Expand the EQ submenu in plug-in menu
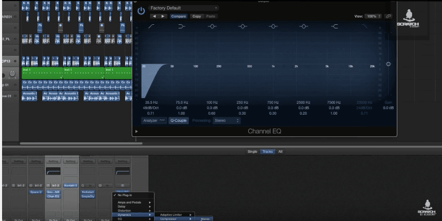 point(133,219)
